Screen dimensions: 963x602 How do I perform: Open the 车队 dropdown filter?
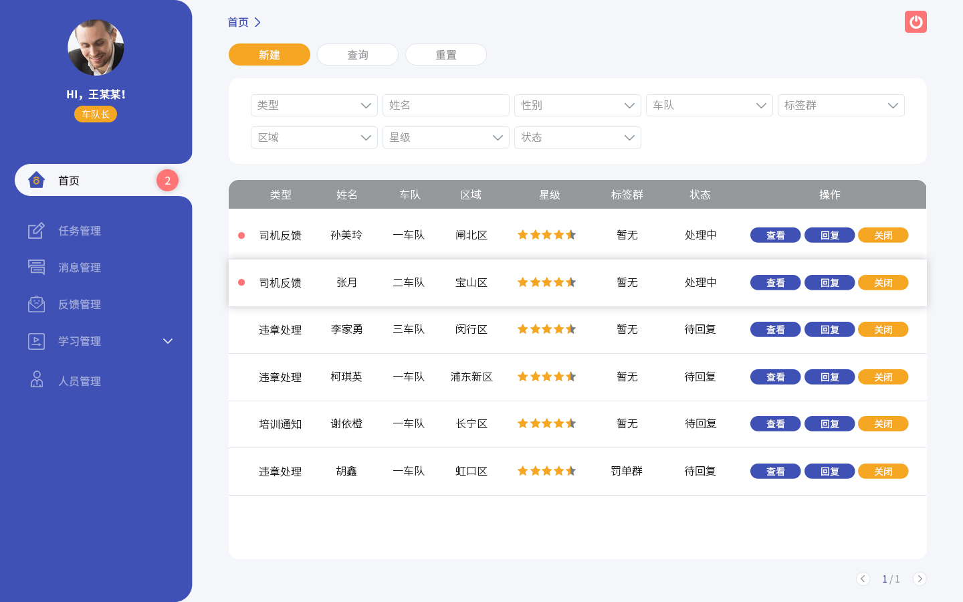(x=710, y=105)
